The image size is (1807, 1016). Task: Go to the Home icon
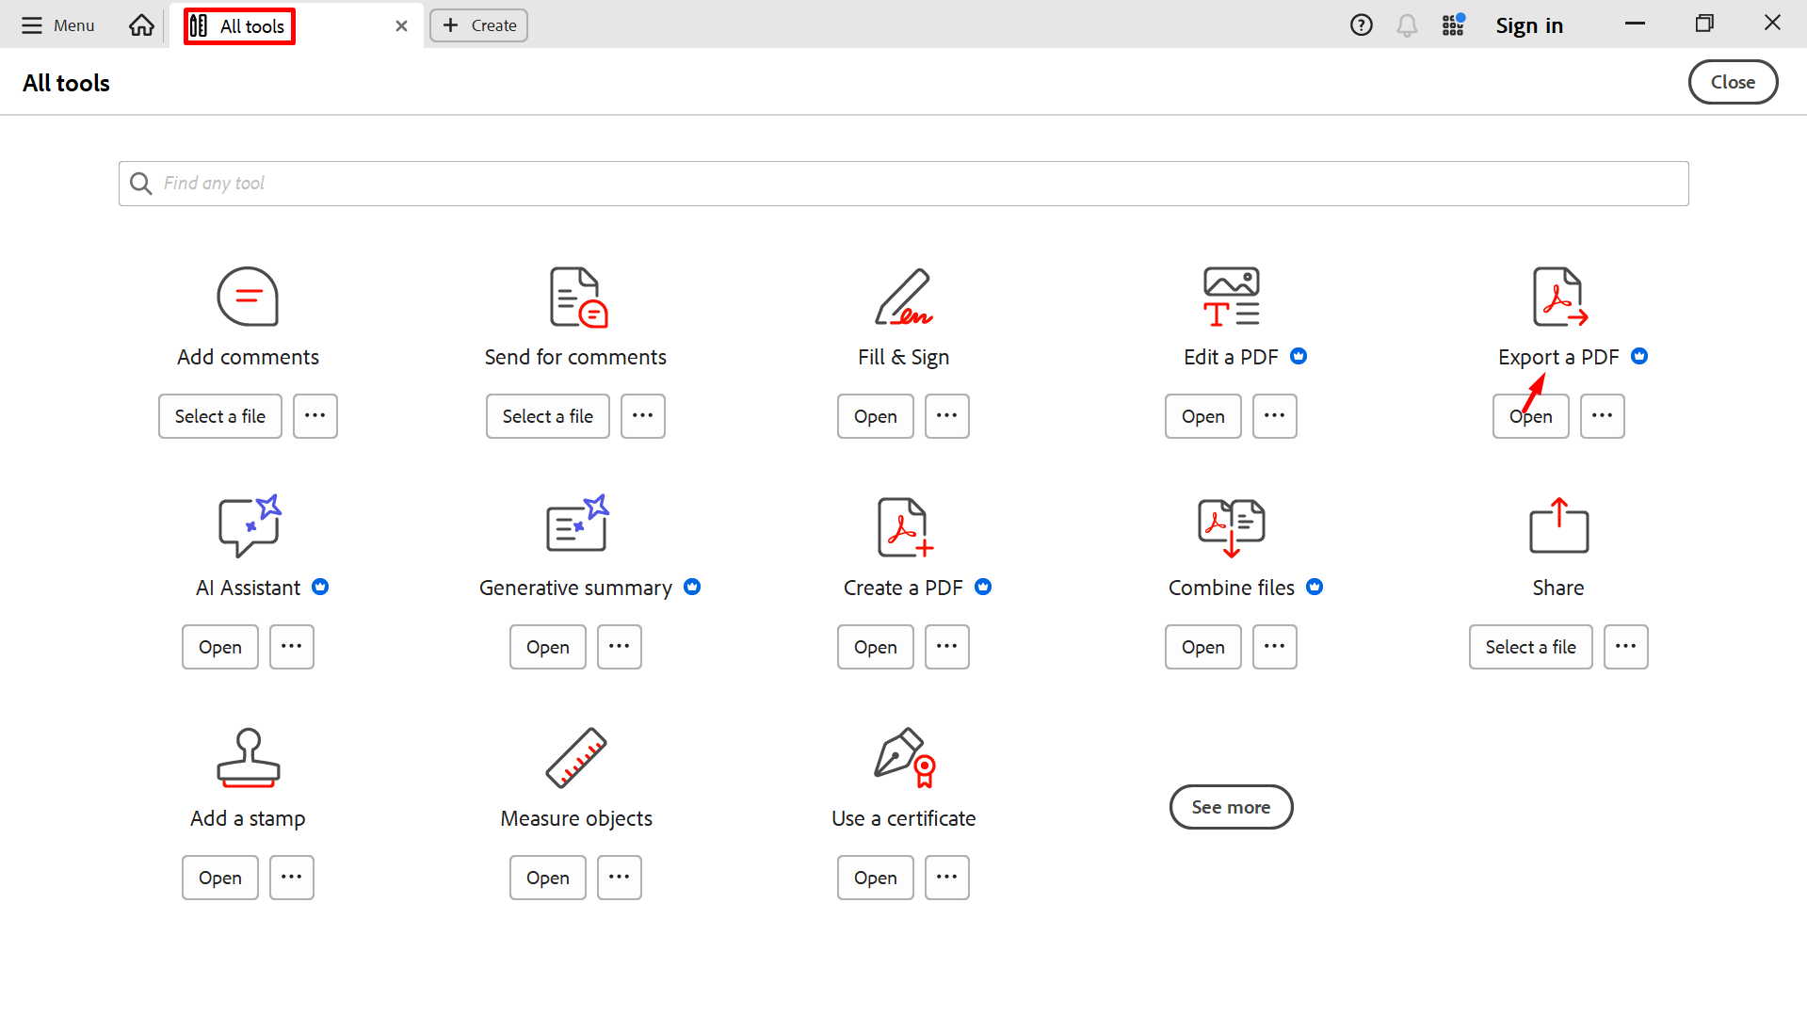141,25
